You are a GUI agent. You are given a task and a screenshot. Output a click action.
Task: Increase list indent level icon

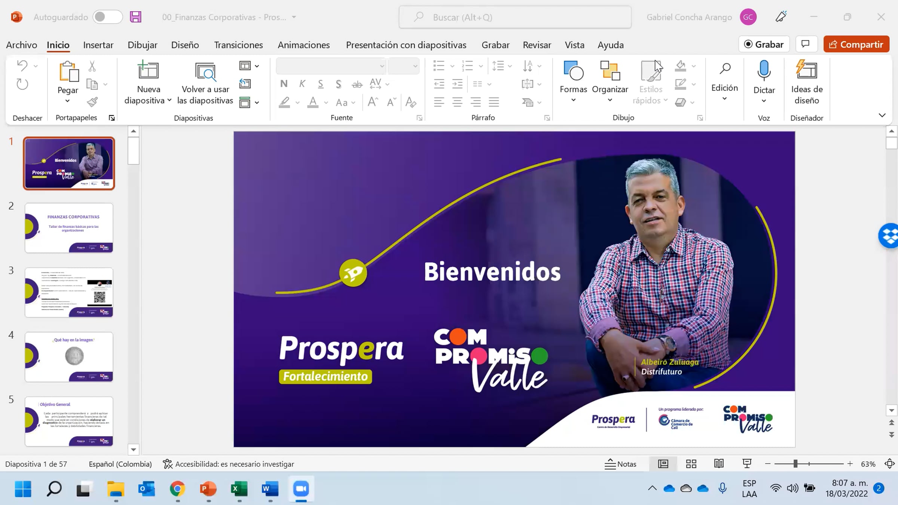tap(457, 84)
